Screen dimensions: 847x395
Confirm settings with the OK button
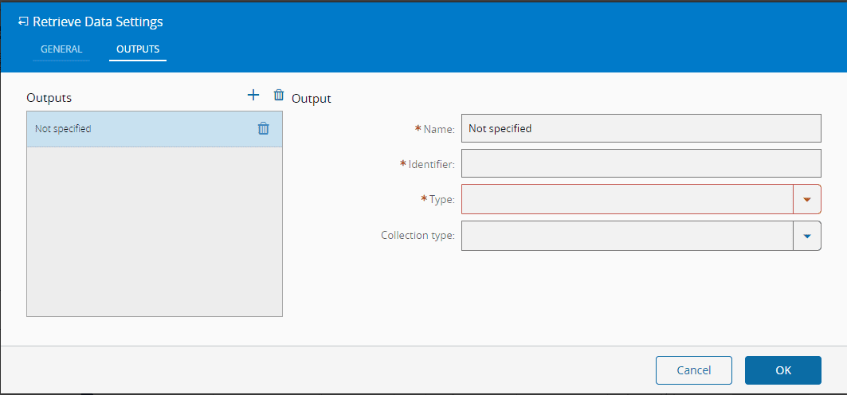[782, 370]
